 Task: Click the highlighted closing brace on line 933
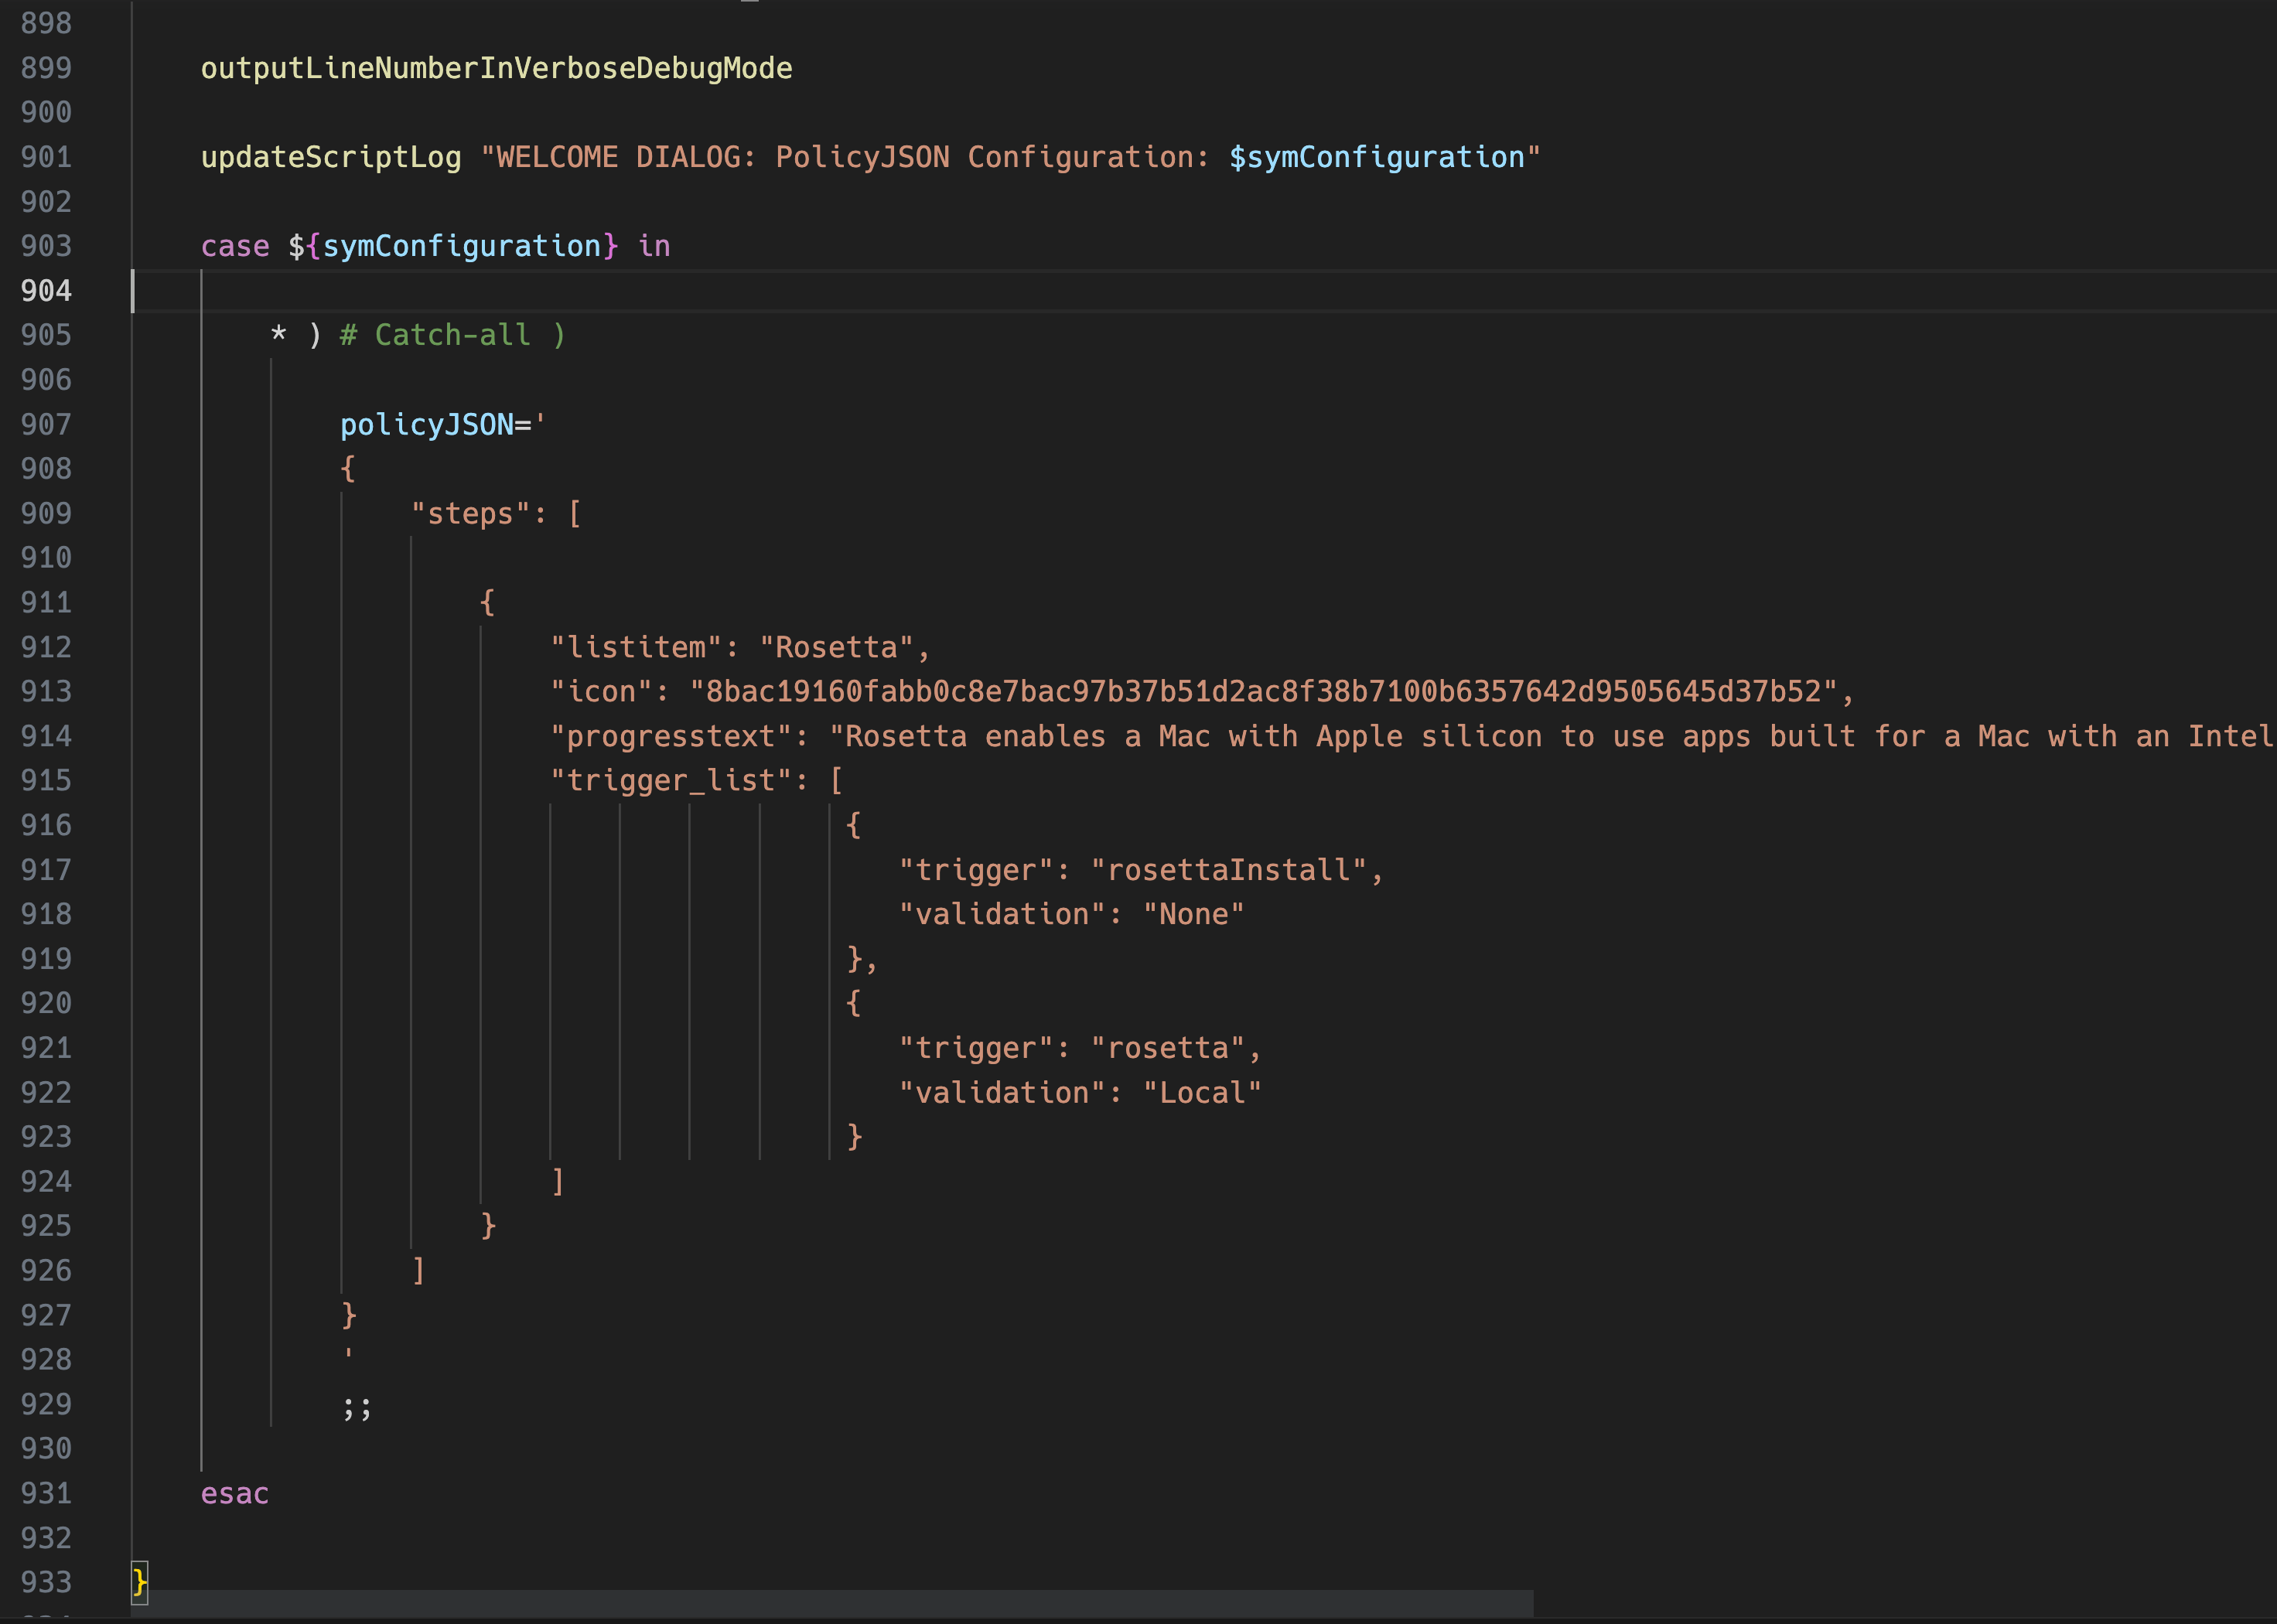pyautogui.click(x=140, y=1582)
